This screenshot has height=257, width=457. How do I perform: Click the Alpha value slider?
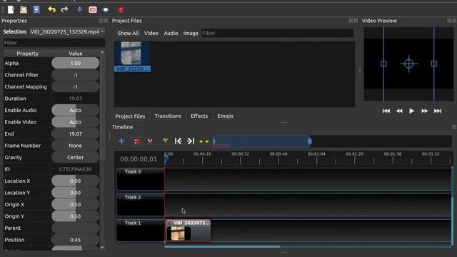[x=76, y=64]
